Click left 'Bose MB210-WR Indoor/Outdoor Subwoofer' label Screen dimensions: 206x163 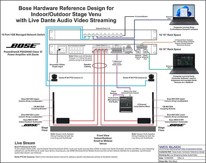[x=31, y=121]
